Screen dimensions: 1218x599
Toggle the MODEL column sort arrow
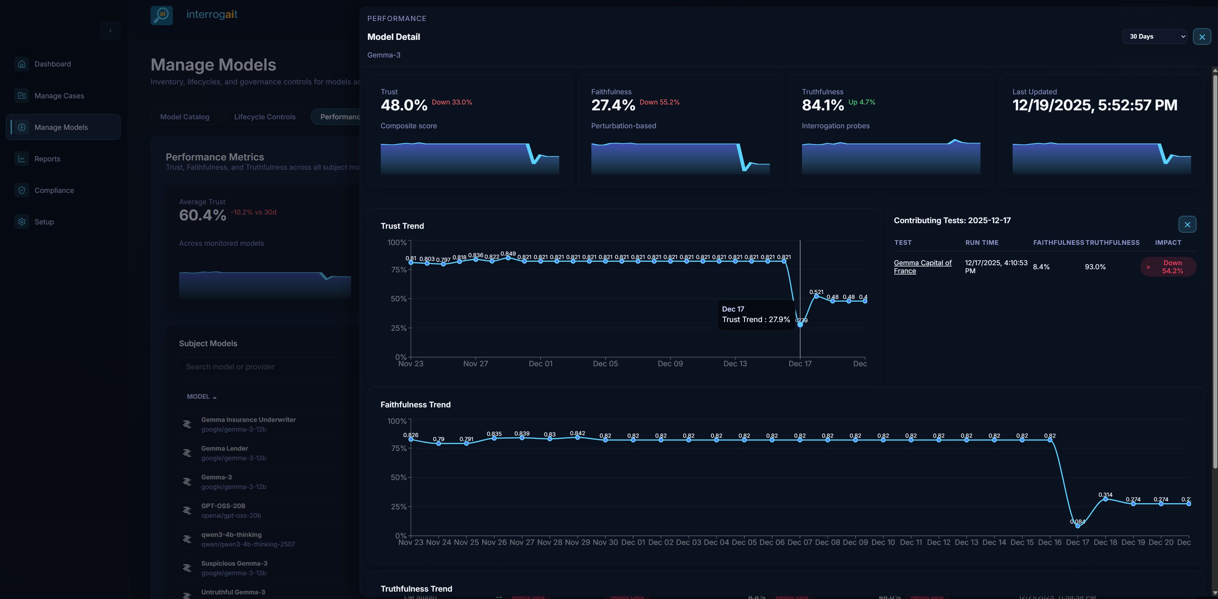(215, 397)
